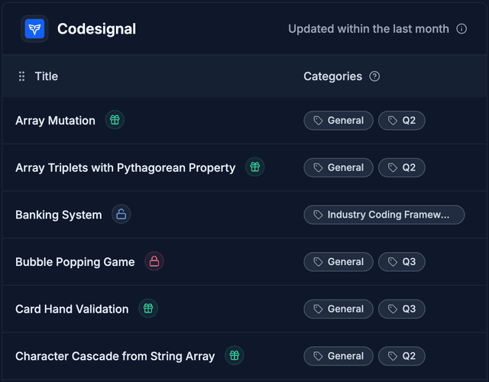Image resolution: width=489 pixels, height=382 pixels.
Task: Click the unlocked icon beside Banking System
Action: [x=121, y=215]
